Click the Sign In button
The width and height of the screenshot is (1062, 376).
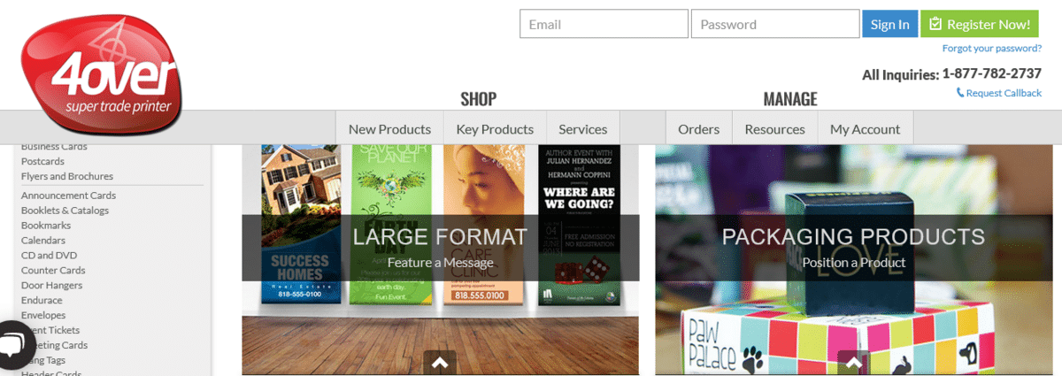point(889,24)
